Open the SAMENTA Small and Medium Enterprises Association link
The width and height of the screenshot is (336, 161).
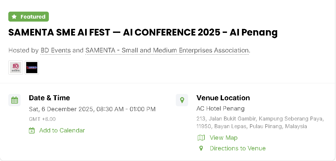167,50
